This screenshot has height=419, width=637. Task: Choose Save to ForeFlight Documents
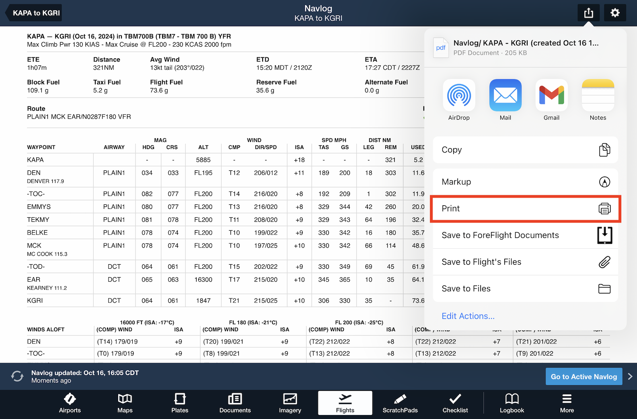tap(525, 235)
